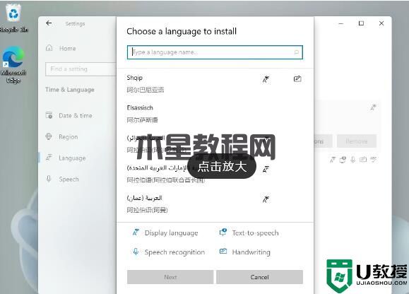Open Region settings page
Screen dimensions: 409x294
click(x=69, y=136)
